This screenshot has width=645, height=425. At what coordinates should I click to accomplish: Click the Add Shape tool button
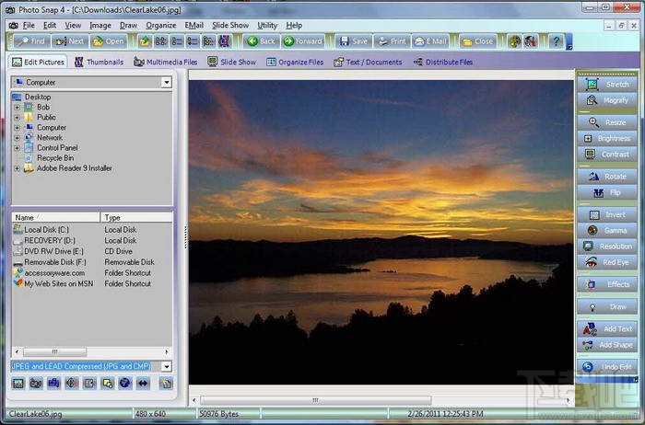[x=607, y=345]
